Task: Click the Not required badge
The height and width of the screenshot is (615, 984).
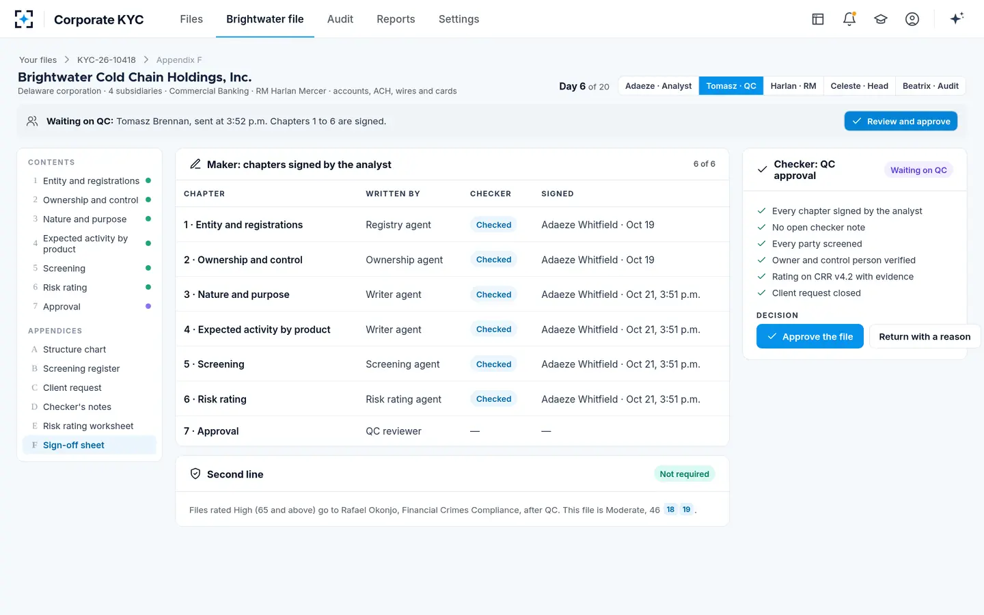Action: [x=684, y=474]
